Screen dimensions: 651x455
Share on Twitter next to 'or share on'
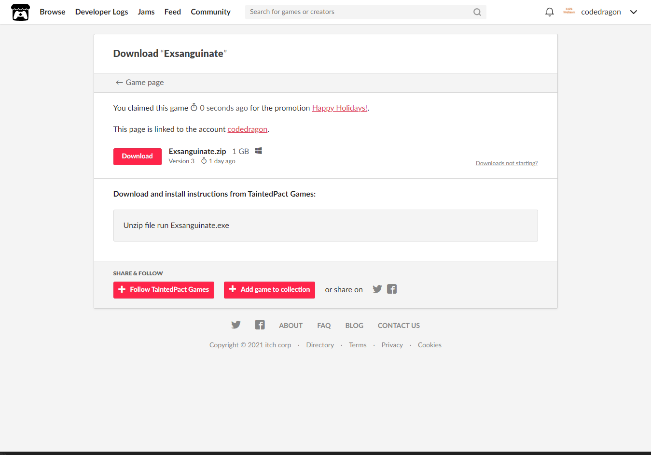point(377,289)
